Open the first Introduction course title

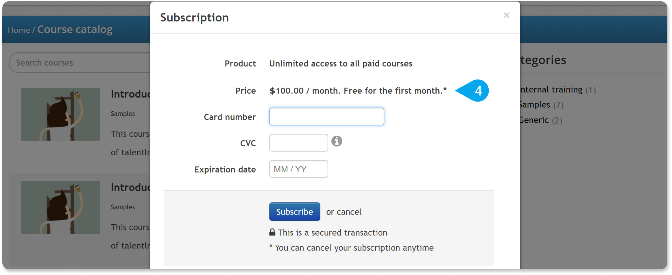pos(131,94)
